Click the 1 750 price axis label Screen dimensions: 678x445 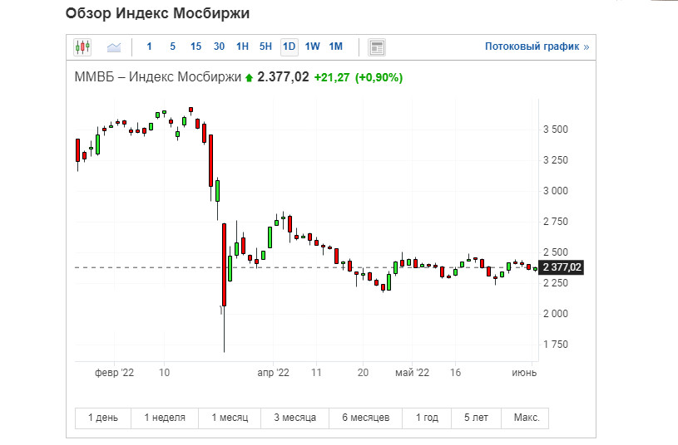point(555,345)
